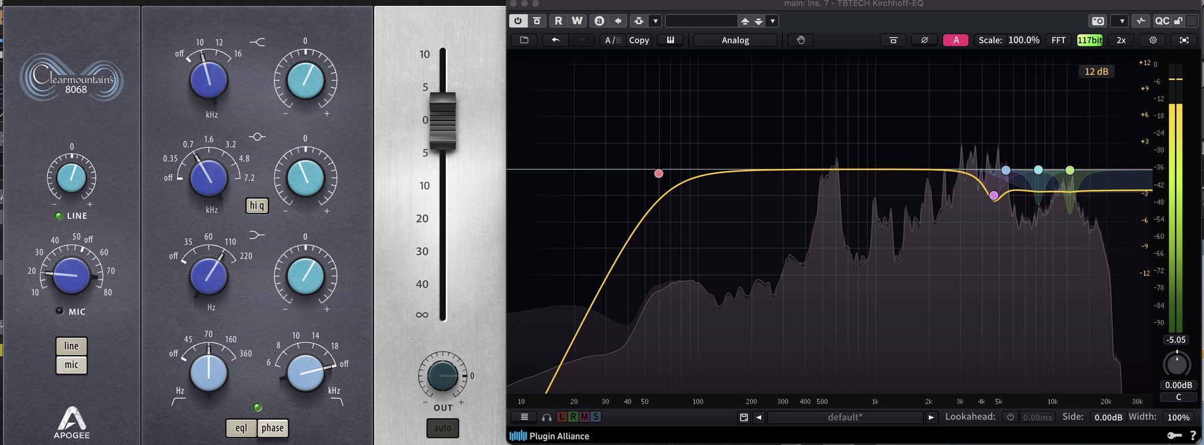Image resolution: width=1204 pixels, height=445 pixels.
Task: Click the waveform side-chain icon
Action: click(1140, 21)
